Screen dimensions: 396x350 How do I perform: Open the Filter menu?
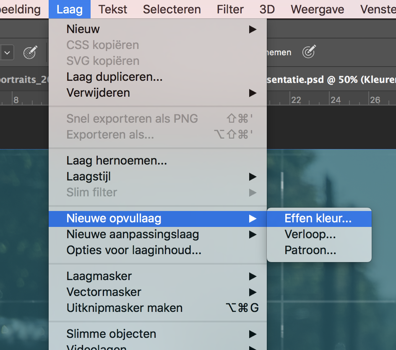(230, 9)
